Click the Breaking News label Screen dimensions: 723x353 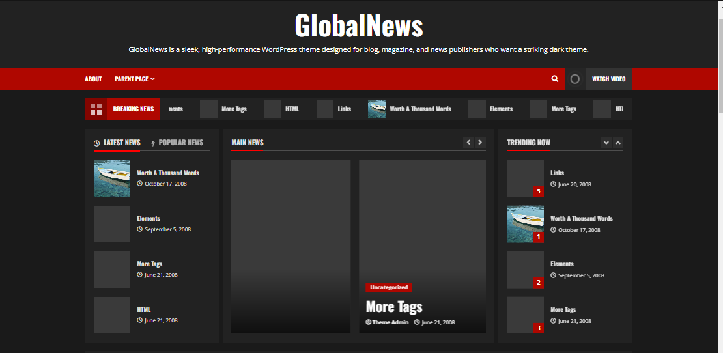coord(134,109)
